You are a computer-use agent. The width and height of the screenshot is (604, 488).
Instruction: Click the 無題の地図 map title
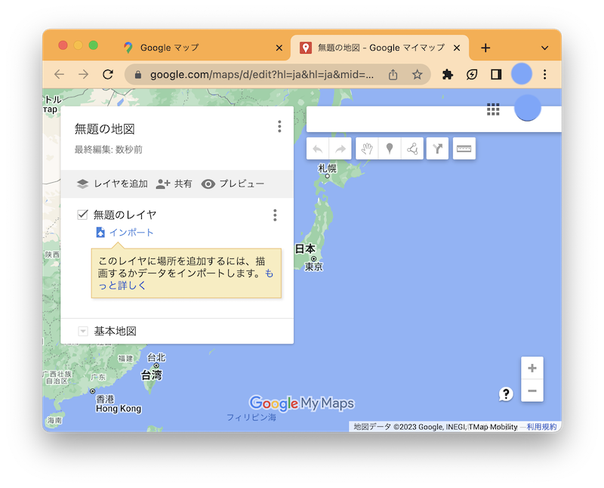click(105, 128)
